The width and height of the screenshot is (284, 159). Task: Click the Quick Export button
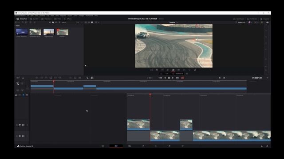[239, 19]
